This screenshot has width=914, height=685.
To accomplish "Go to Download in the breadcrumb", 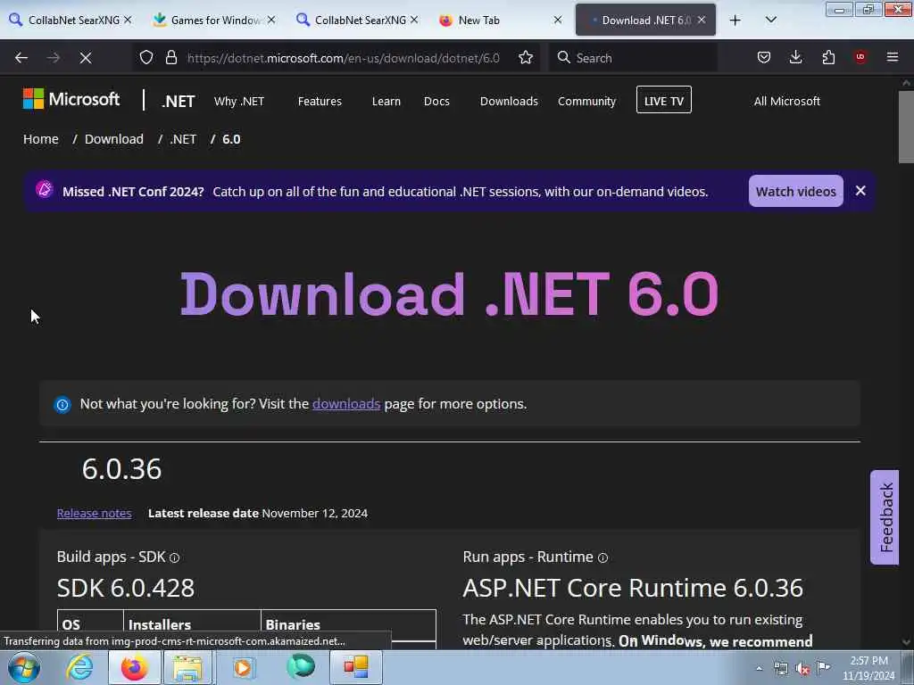I will 114,139.
